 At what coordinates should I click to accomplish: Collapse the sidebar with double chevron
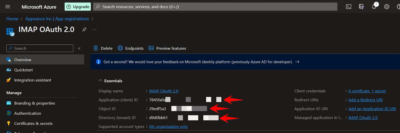[x=79, y=48]
